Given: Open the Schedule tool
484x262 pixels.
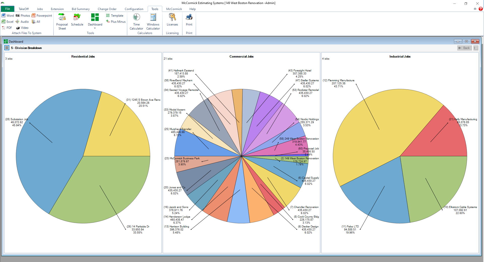Looking at the screenshot, I should click(77, 20).
